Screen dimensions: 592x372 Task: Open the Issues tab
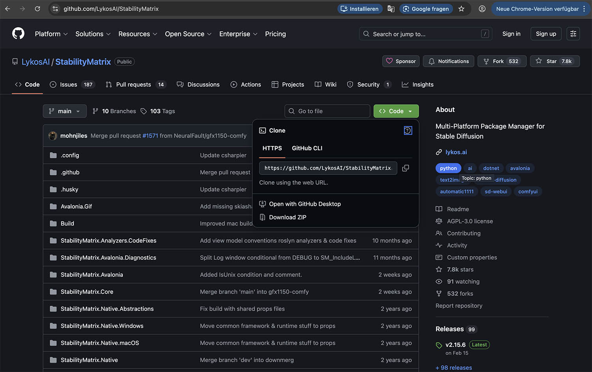pos(68,85)
